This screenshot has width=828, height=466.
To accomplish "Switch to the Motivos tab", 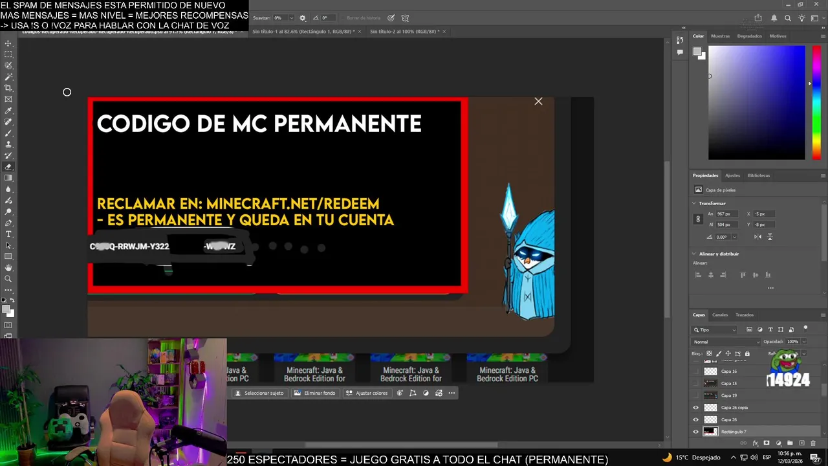I will tap(778, 36).
